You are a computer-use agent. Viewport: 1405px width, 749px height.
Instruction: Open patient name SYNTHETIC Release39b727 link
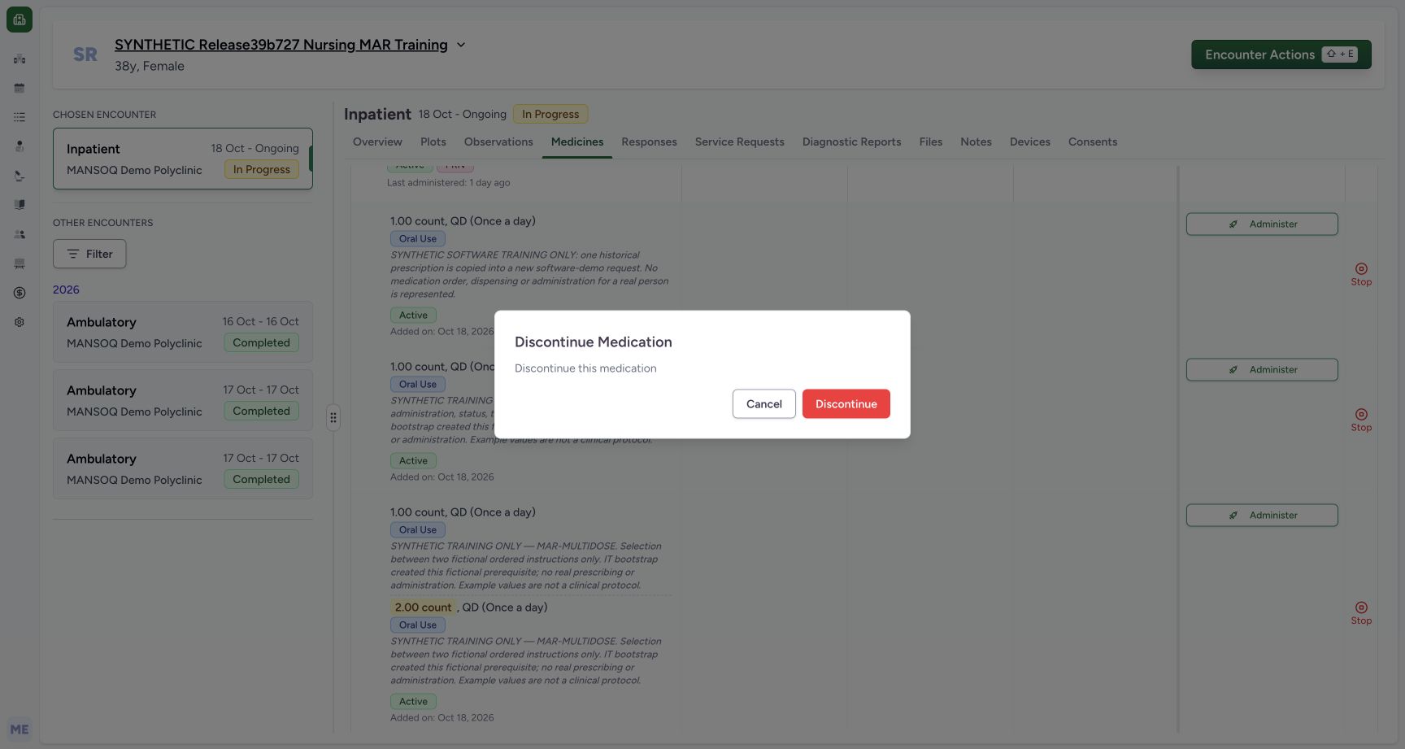pyautogui.click(x=281, y=45)
